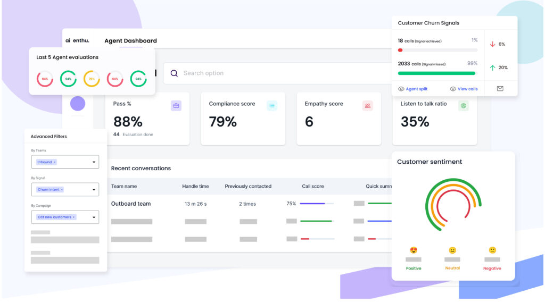Sort by Handle time column header

click(195, 187)
